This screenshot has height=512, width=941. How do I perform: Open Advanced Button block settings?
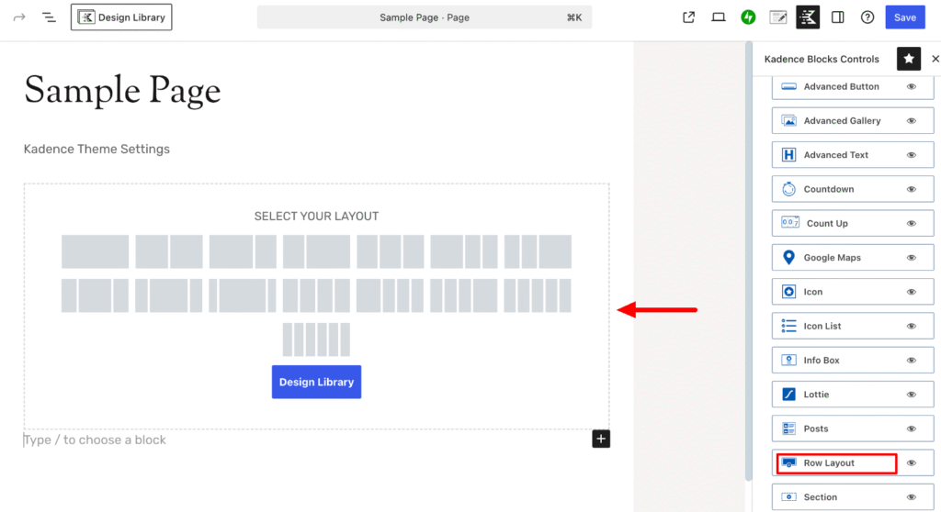point(841,86)
